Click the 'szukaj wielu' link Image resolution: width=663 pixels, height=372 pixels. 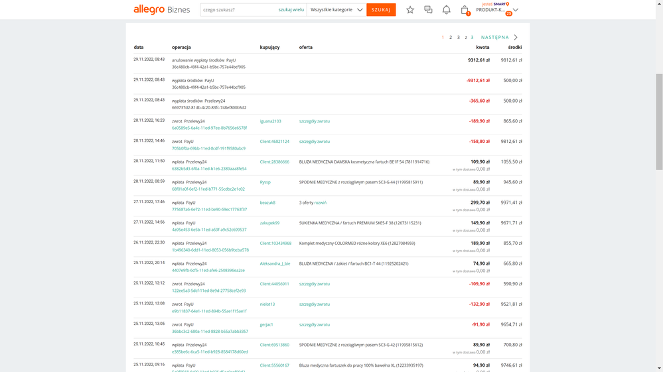point(291,10)
